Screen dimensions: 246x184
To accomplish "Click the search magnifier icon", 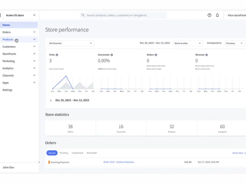I will click(x=83, y=15).
